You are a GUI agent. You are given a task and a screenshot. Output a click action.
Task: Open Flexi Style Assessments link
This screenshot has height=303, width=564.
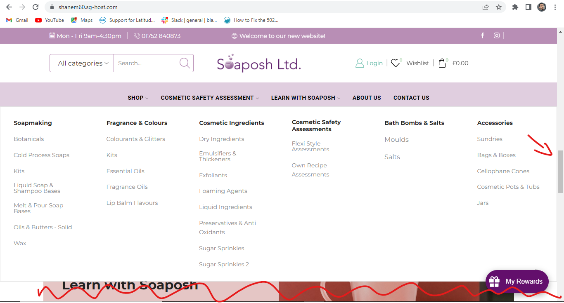(x=310, y=146)
